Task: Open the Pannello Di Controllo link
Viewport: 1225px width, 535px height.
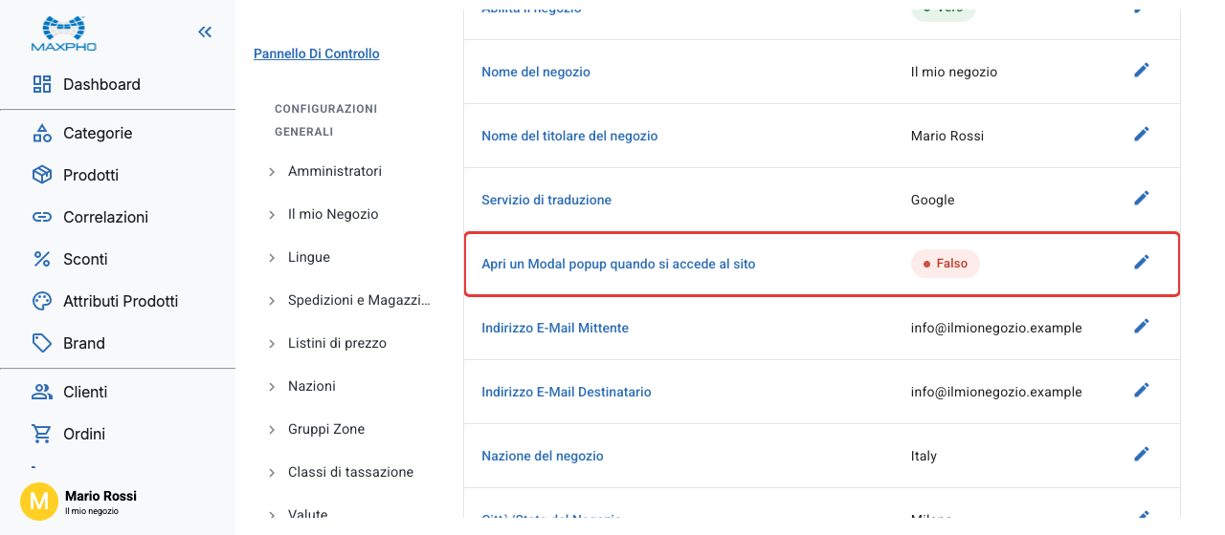Action: (x=317, y=53)
